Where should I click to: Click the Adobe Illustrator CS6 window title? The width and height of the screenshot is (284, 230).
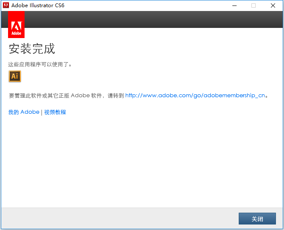coord(38,5)
